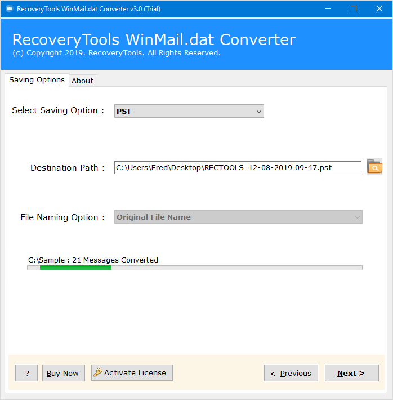Click the Next > button

point(351,373)
